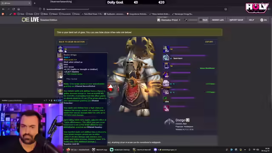Image resolution: width=272 pixels, height=153 pixels.
Task: Select the green weapon 704 item icon
Action: (x=166, y=100)
